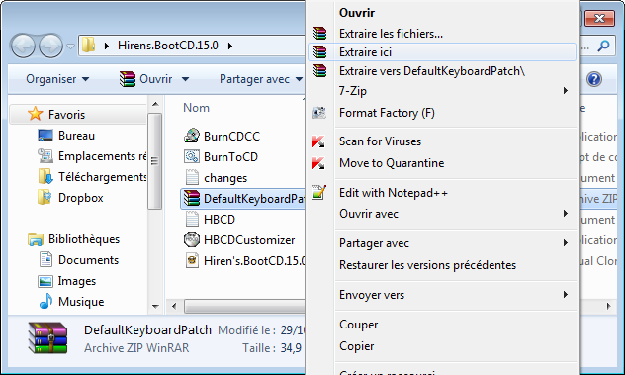The width and height of the screenshot is (625, 375).
Task: Go back with the Back arrow button
Action: point(23,46)
